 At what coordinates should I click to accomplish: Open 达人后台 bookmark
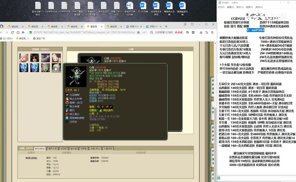pos(7,38)
